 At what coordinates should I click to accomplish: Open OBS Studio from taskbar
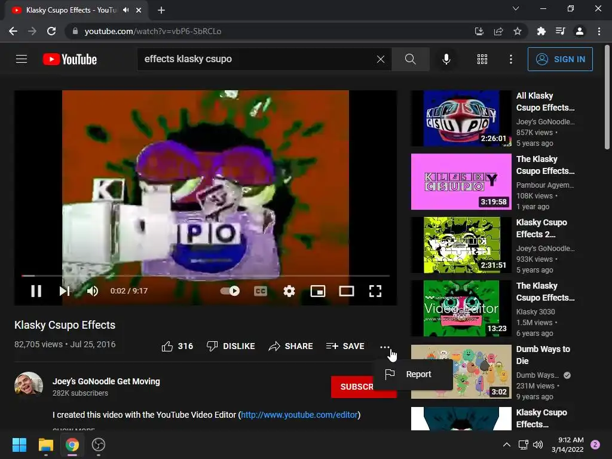(99, 445)
